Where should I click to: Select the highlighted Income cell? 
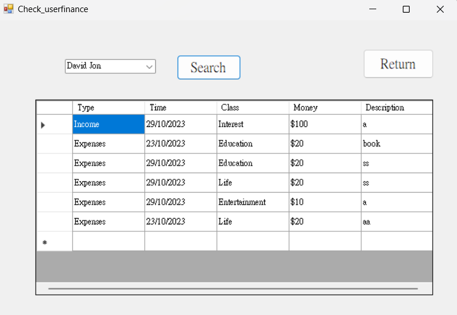point(108,124)
